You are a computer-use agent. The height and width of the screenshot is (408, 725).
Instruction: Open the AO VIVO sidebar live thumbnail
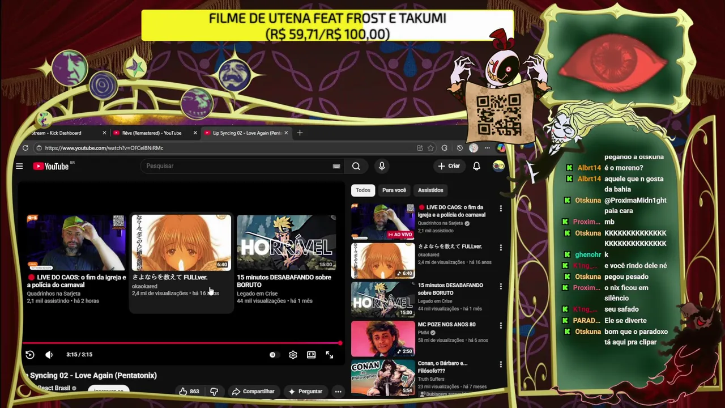coord(383,222)
